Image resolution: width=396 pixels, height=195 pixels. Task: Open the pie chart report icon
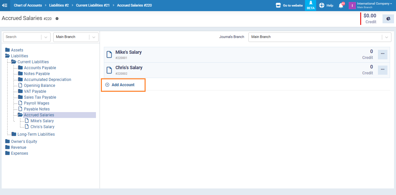click(388, 19)
